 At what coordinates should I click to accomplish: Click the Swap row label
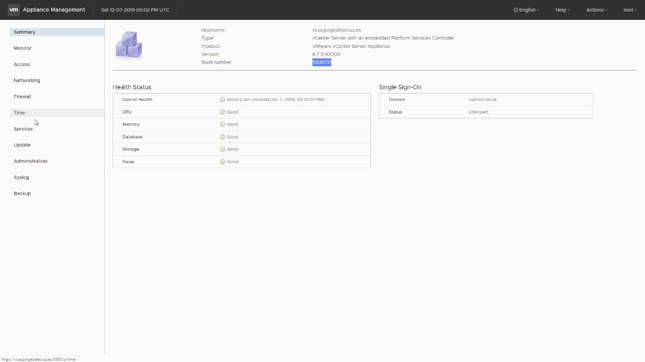[x=128, y=161]
